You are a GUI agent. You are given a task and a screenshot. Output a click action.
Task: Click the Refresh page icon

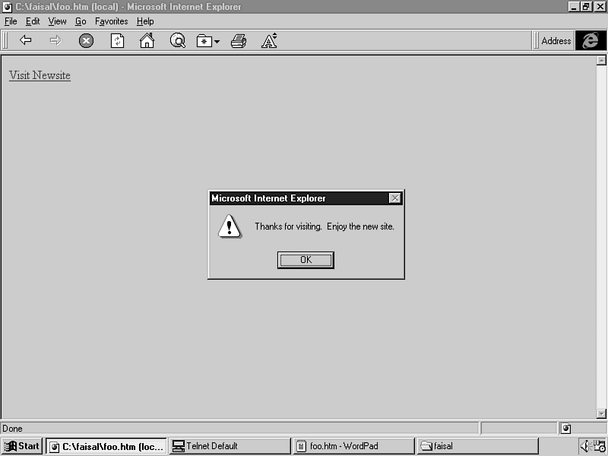point(117,40)
